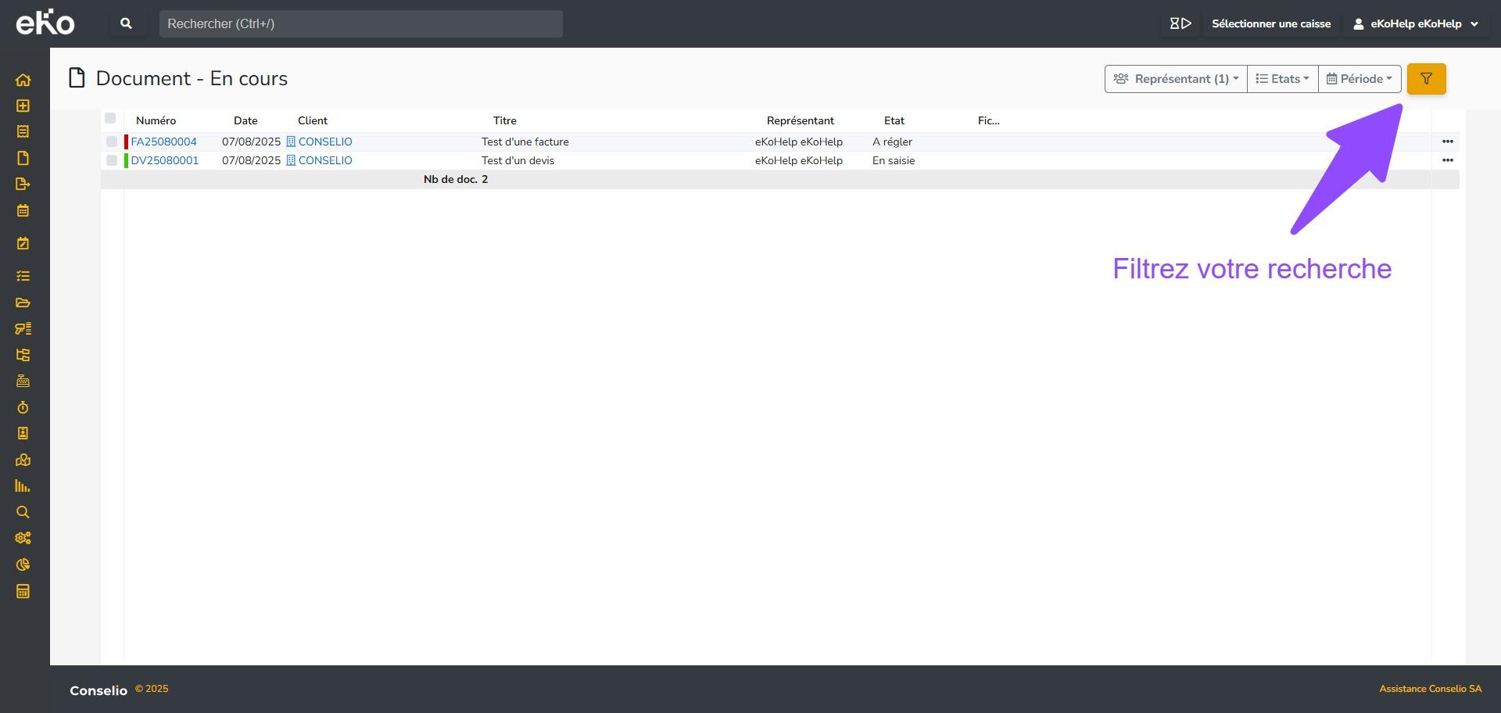
Task: Expand the Représentant (1) dropdown
Action: [x=1175, y=79]
